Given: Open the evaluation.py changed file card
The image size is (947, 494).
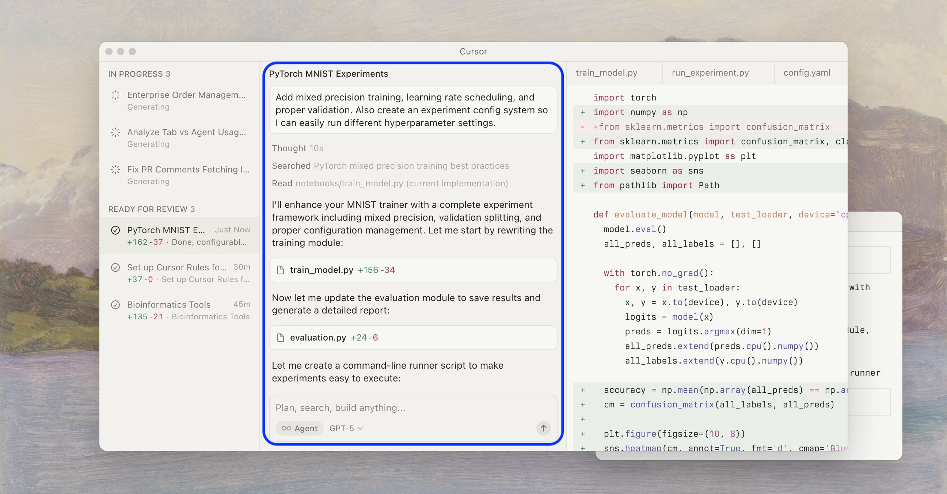Looking at the screenshot, I should coord(412,337).
